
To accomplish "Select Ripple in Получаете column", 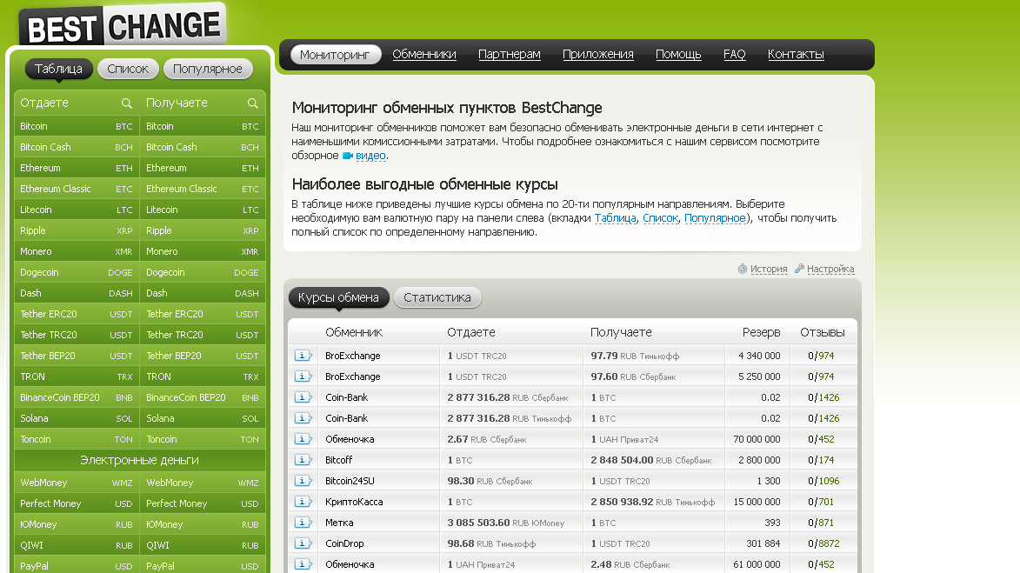I will tap(203, 230).
